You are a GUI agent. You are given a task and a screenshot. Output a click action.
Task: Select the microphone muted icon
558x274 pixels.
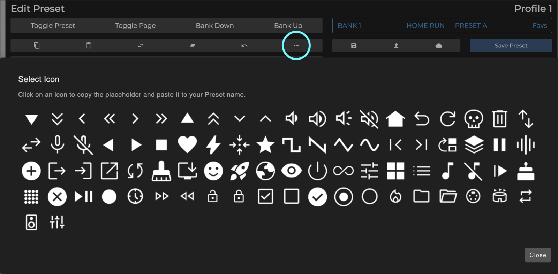pos(83,145)
